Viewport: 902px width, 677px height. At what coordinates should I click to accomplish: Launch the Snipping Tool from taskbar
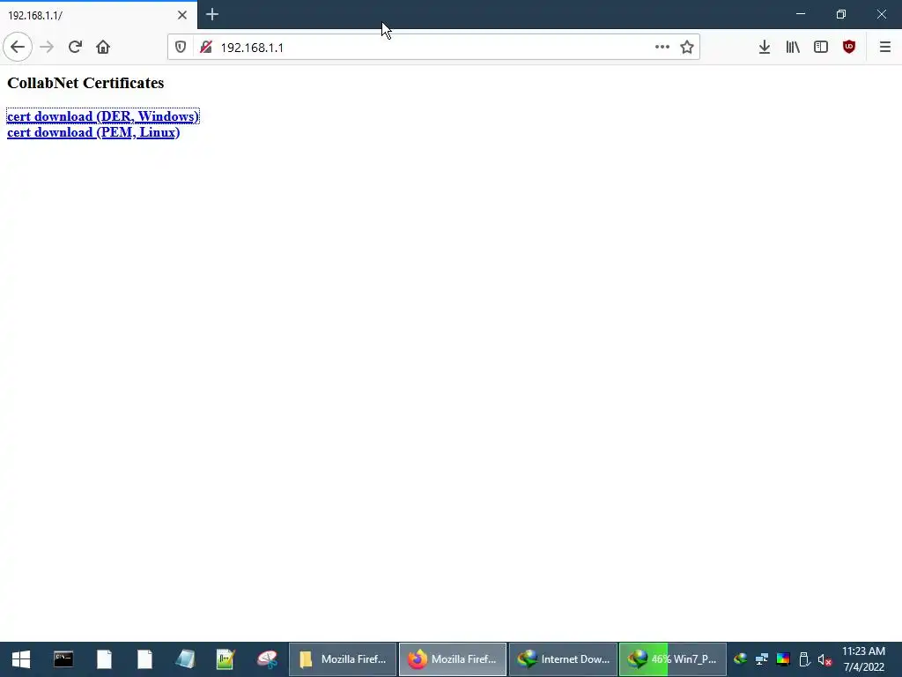(x=267, y=659)
